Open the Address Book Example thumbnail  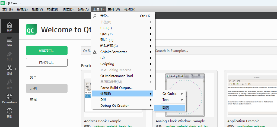click(113, 95)
